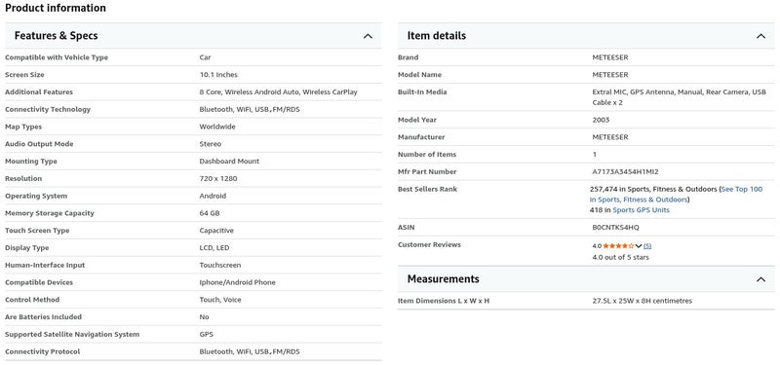
Task: Click the '4.0 out of 5 stars' text
Action: [x=620, y=257]
